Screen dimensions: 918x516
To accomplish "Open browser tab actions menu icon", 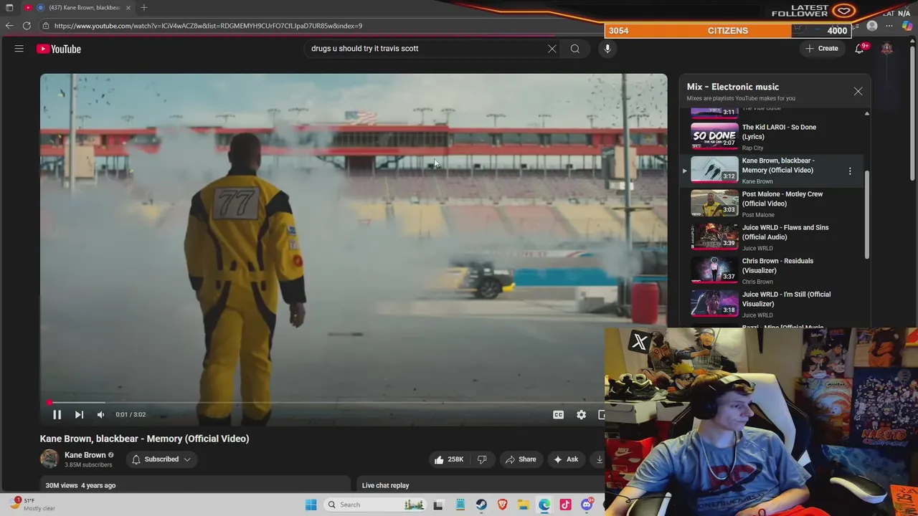I will [9, 7].
